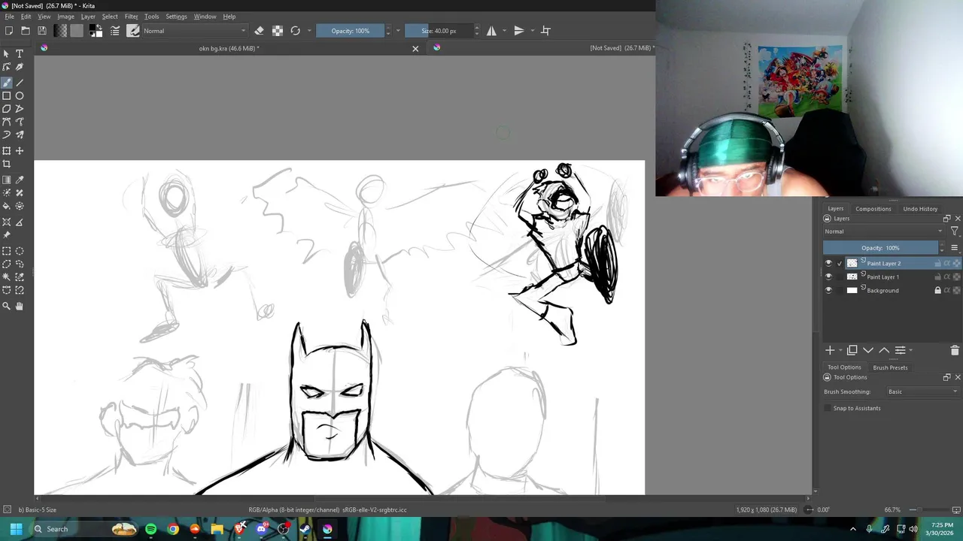Switch to Brush Presets tab
This screenshot has width=963, height=541.
tap(890, 367)
